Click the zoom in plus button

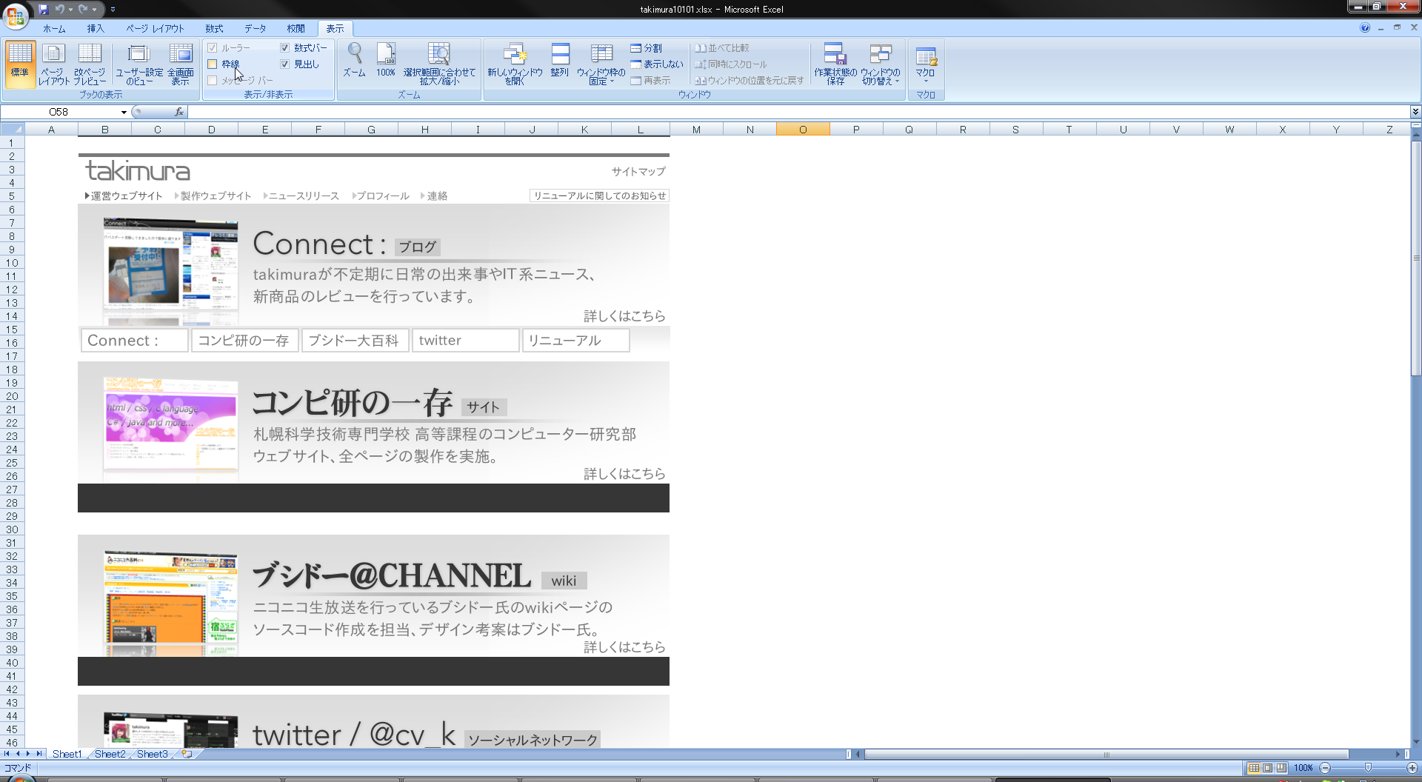click(x=1412, y=768)
